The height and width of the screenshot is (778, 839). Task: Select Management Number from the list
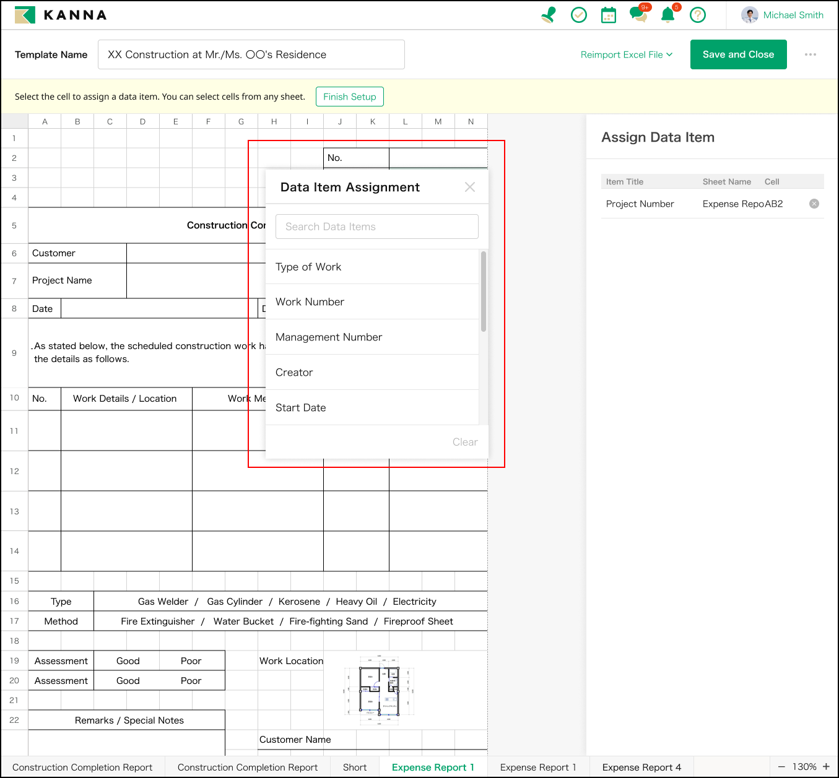click(329, 337)
